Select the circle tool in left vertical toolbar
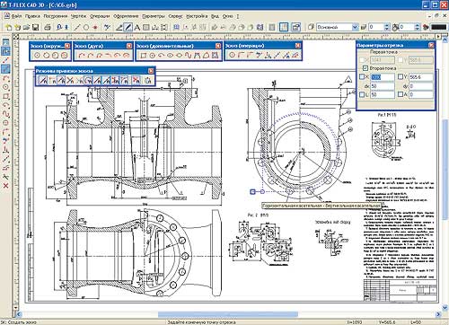The image size is (449, 325). pyautogui.click(x=5, y=87)
